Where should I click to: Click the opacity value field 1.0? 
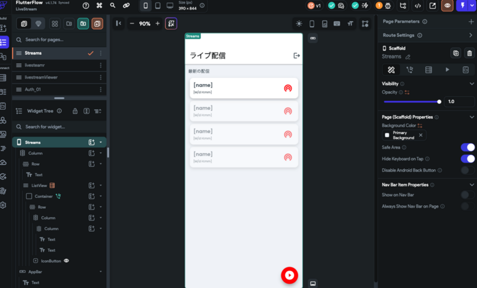pyautogui.click(x=459, y=101)
